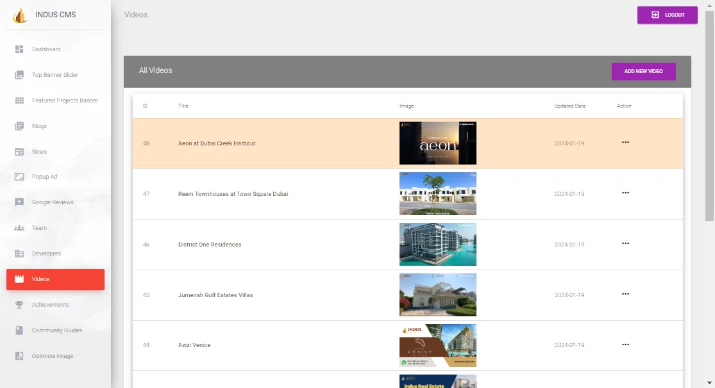715x388 pixels.
Task: Click ID cell '46'
Action: 146,245
